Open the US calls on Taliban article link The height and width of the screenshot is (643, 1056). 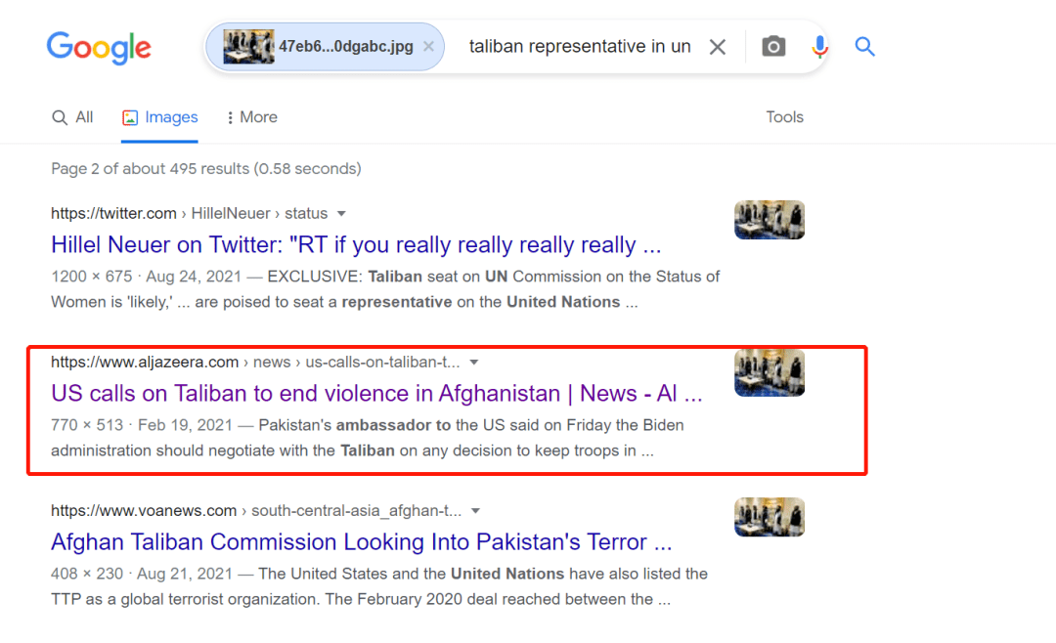tap(376, 394)
